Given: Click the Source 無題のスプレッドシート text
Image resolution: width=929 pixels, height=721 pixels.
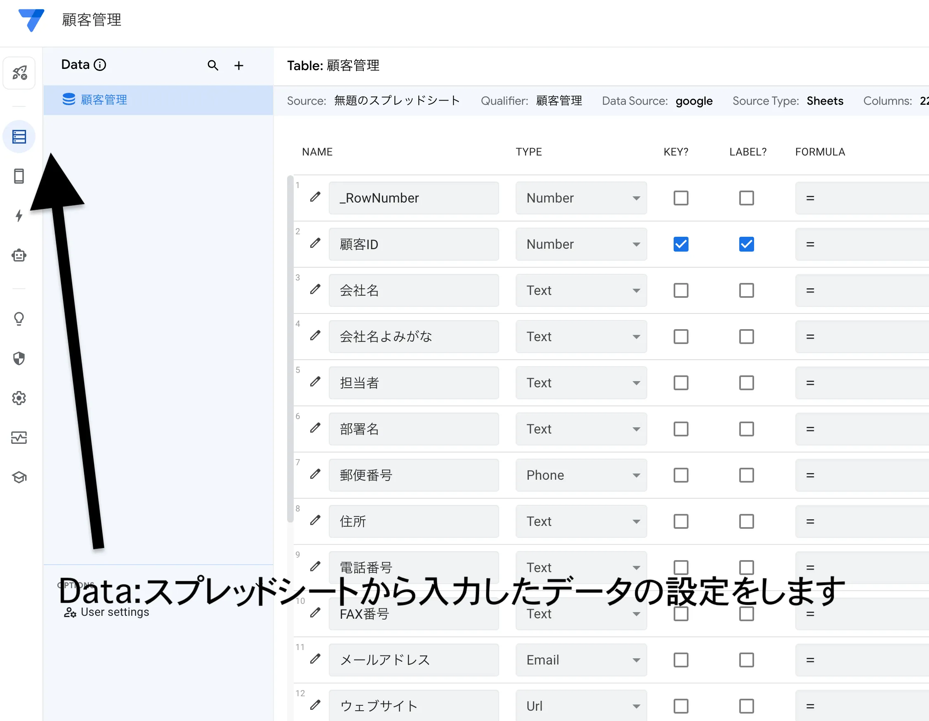Looking at the screenshot, I should [x=397, y=101].
